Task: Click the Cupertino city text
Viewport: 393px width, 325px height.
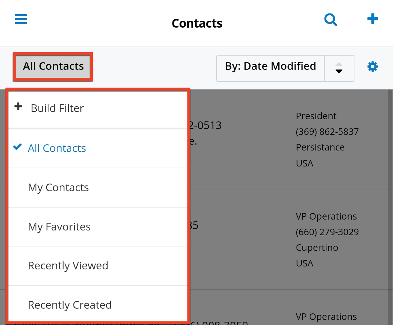Action: tap(317, 248)
